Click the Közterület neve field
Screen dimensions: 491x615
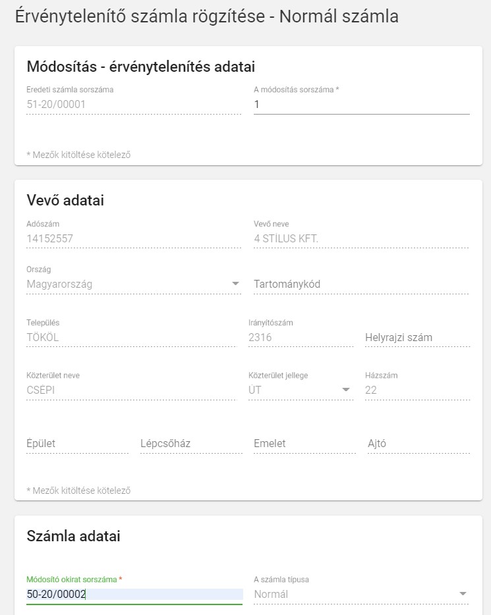[130, 390]
